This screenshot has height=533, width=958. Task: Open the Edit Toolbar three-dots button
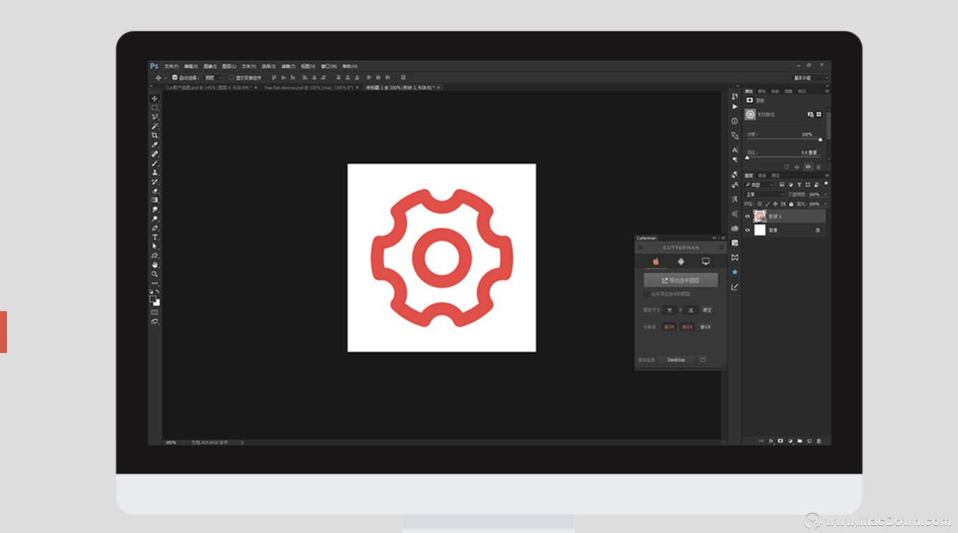pyautogui.click(x=154, y=283)
